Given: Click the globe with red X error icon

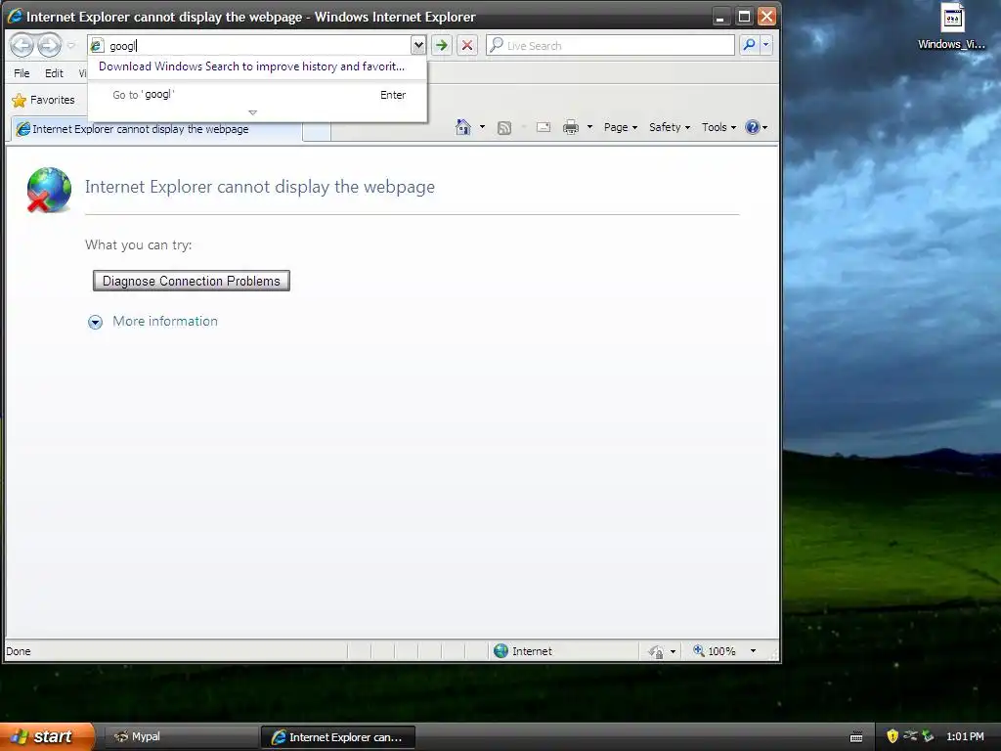Looking at the screenshot, I should point(49,190).
